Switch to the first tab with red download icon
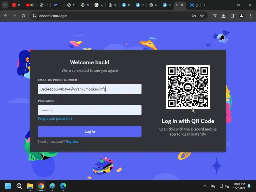 click(16, 5)
